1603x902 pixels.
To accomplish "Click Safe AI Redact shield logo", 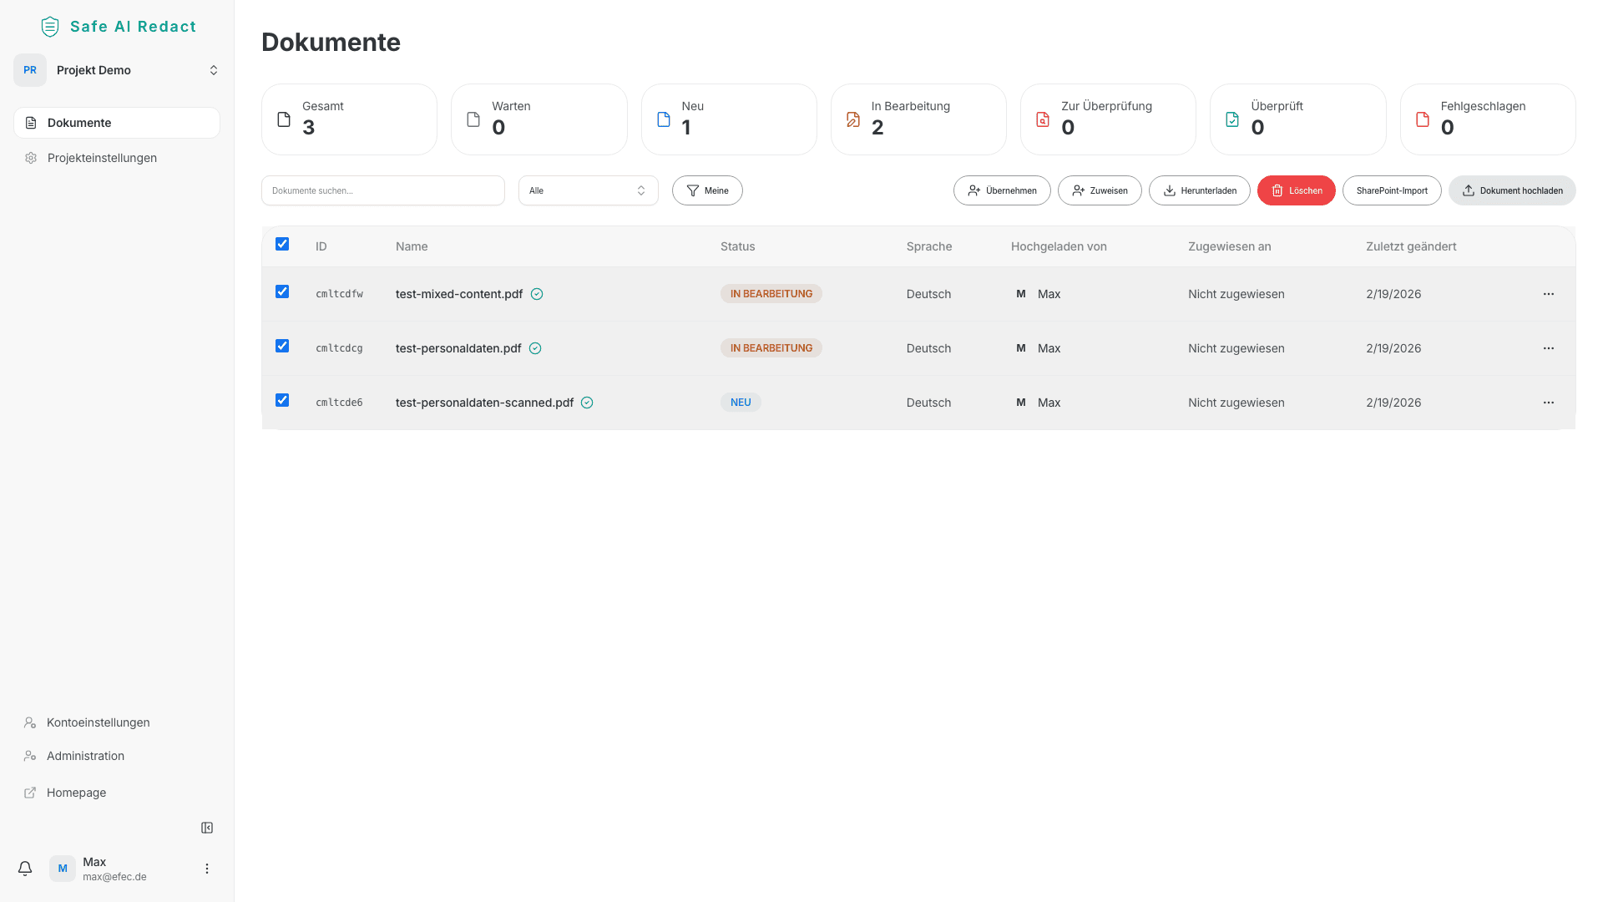I will pyautogui.click(x=50, y=27).
